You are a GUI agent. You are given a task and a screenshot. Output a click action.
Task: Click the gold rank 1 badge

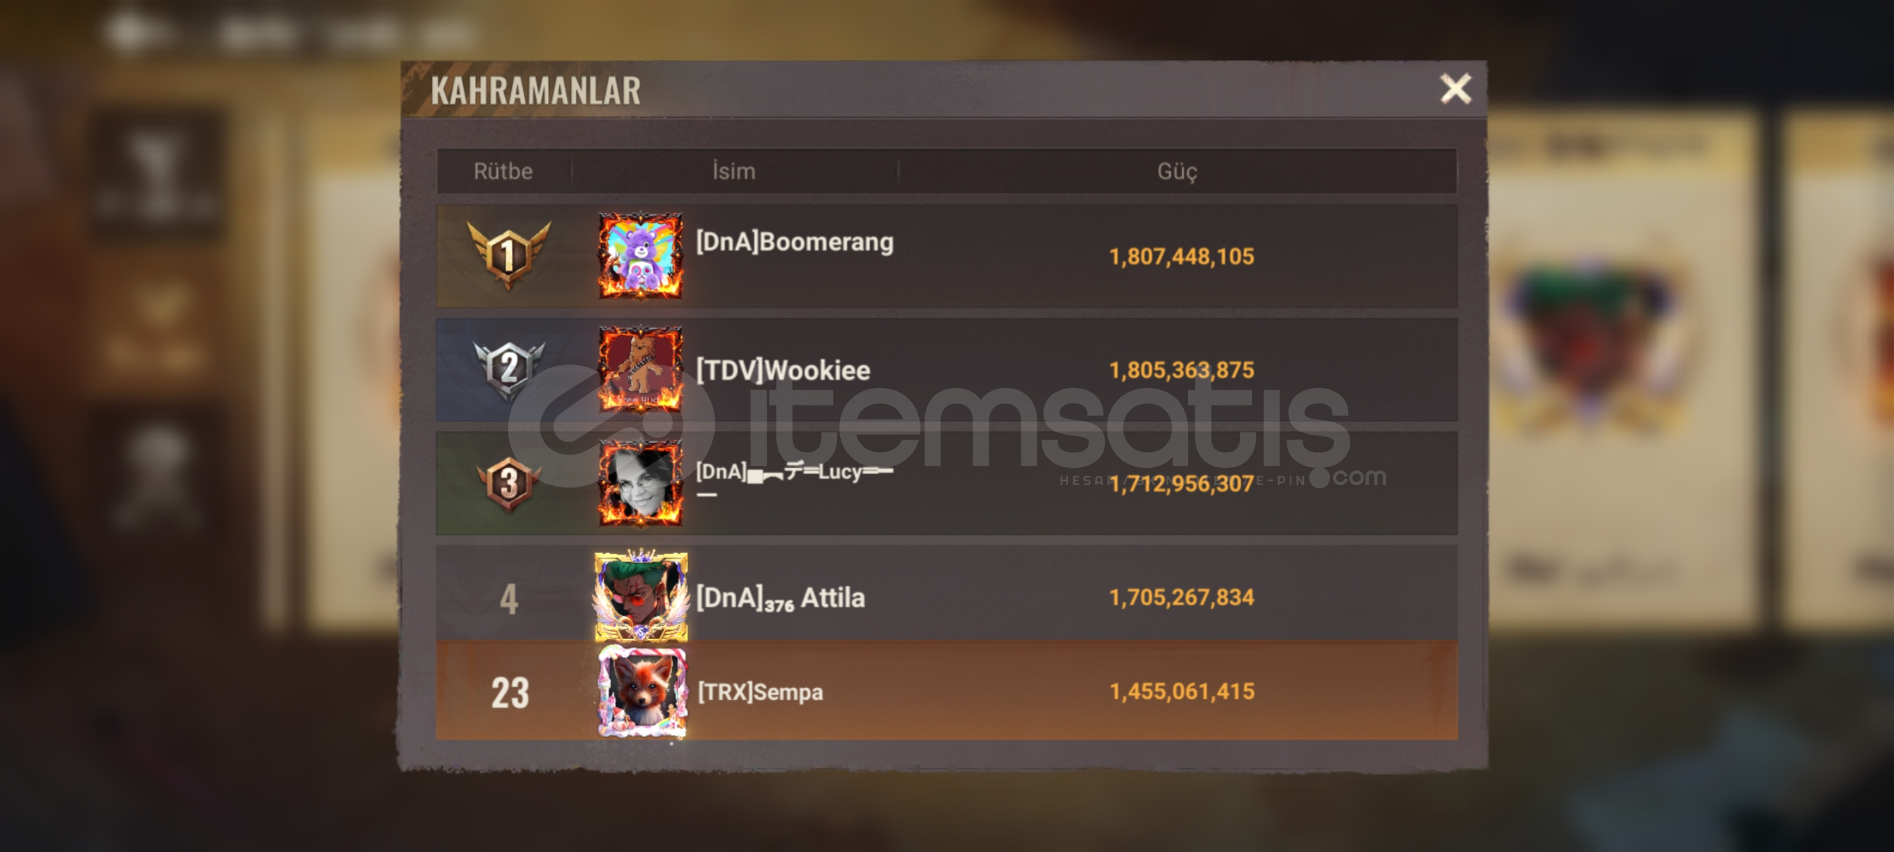point(508,255)
